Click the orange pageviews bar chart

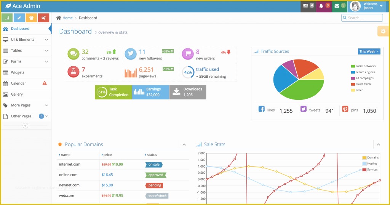click(x=131, y=73)
